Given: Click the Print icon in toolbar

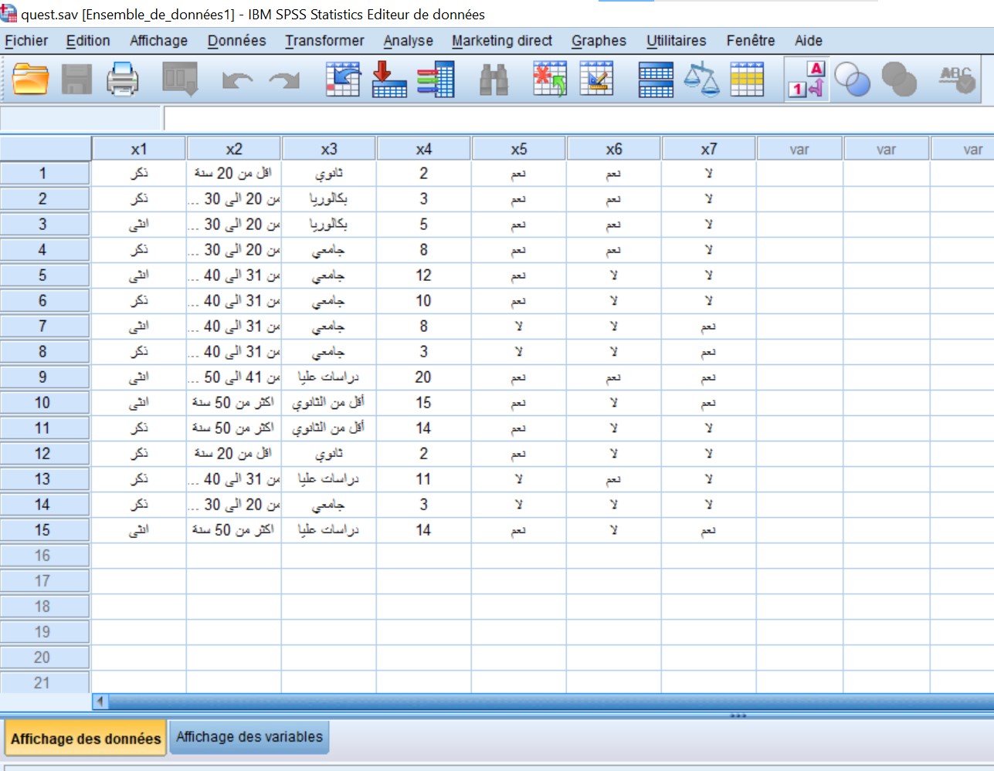Looking at the screenshot, I should [123, 79].
